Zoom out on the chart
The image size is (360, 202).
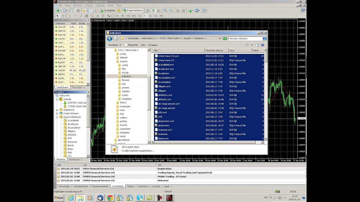click(x=171, y=10)
